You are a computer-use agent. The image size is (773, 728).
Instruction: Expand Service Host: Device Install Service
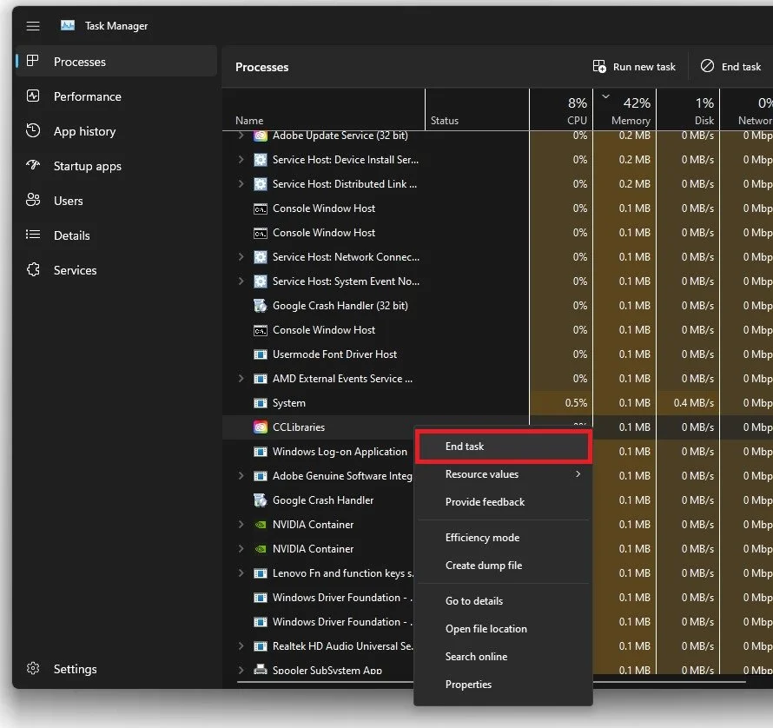(x=241, y=159)
